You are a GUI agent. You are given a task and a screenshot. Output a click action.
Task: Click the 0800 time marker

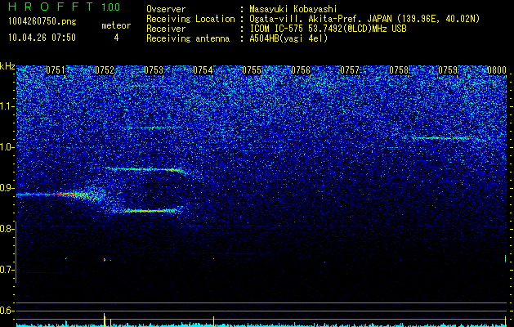[x=497, y=70]
